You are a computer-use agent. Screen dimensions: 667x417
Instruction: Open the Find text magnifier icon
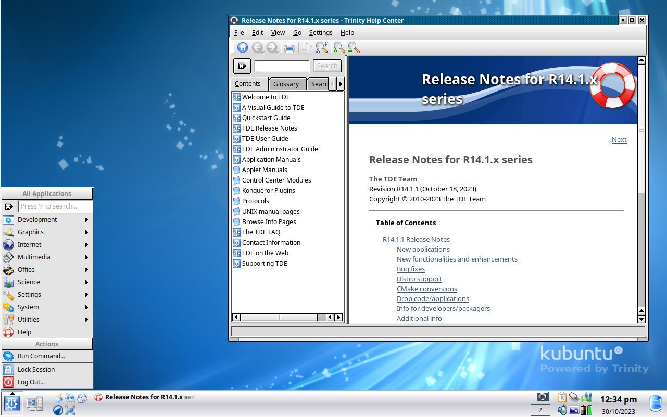322,48
